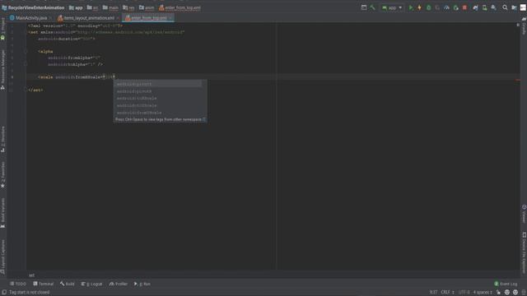Click the window layout icon before the hammer
Viewport: 527px width, 296px height.
(x=364, y=7)
